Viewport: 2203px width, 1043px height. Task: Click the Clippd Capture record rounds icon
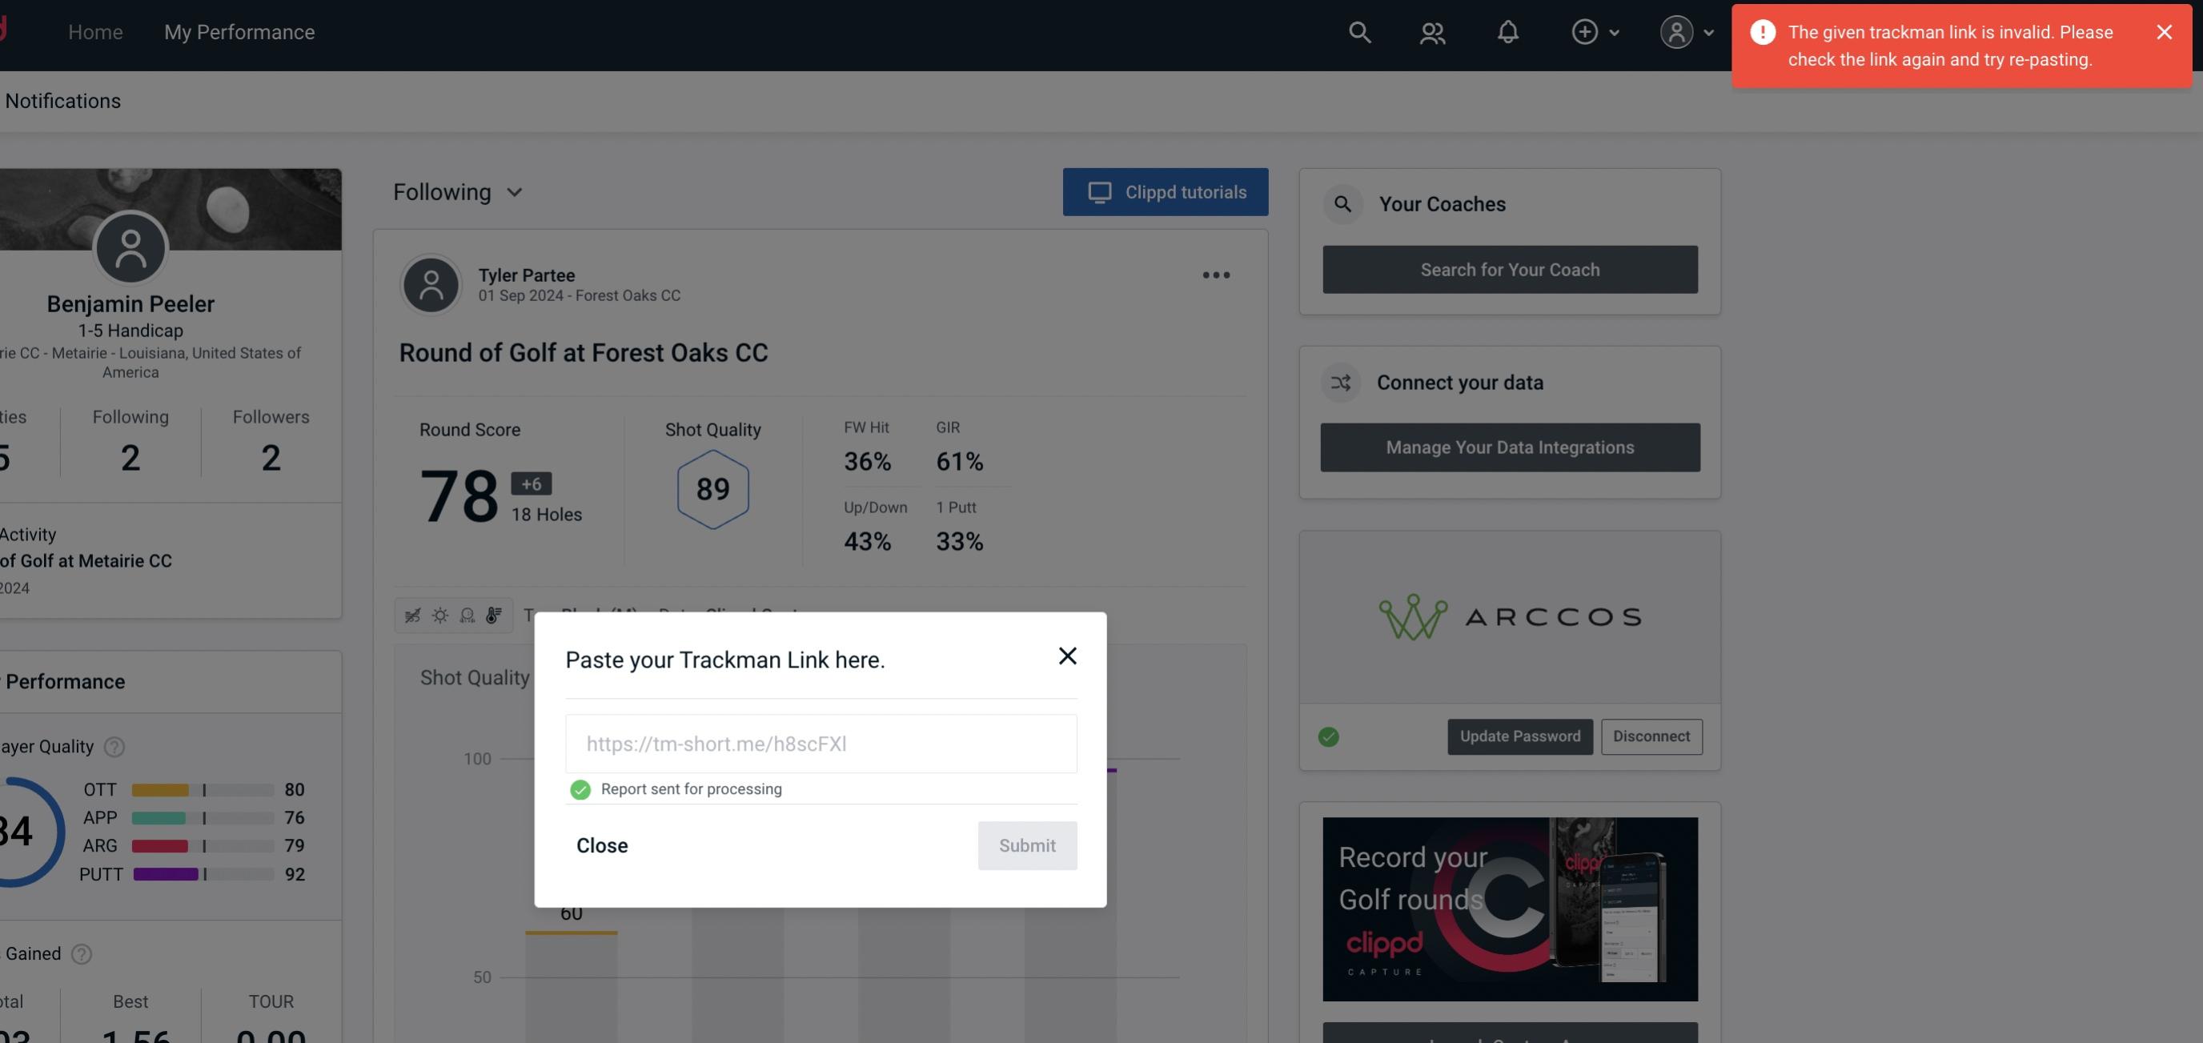[1511, 908]
